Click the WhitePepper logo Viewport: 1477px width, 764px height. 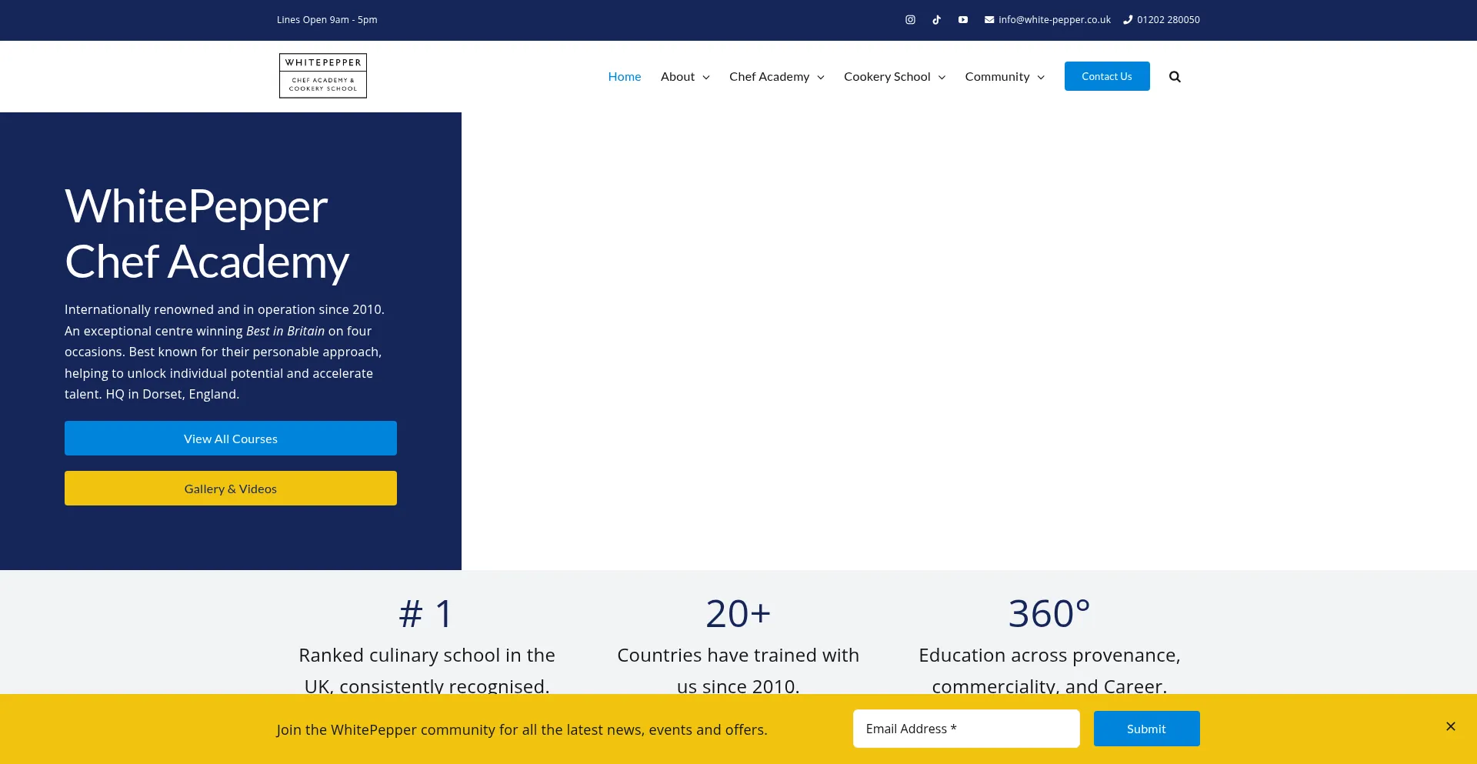323,75
